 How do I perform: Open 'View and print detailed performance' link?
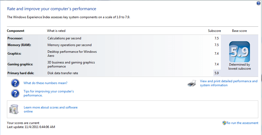tap(229, 83)
